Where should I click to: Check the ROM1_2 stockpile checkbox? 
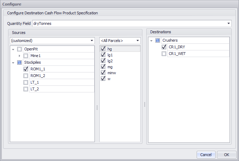[x=26, y=76]
